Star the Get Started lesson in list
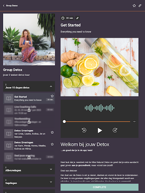Image resolution: width=145 pixels, height=193 pixels. click(x=52, y=96)
